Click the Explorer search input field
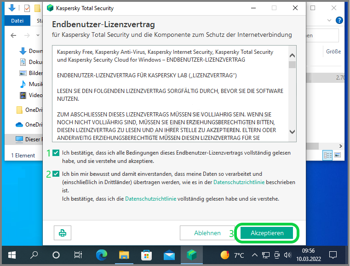Image resolution: width=350 pixels, height=266 pixels. pos(322,35)
